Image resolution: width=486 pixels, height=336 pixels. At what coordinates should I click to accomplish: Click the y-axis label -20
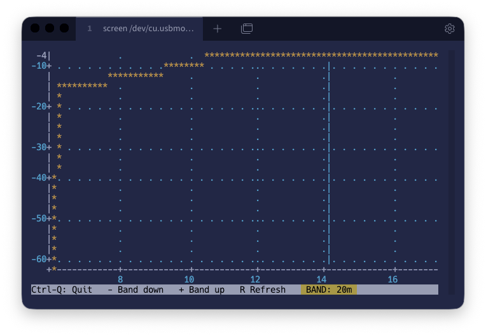pyautogui.click(x=39, y=106)
